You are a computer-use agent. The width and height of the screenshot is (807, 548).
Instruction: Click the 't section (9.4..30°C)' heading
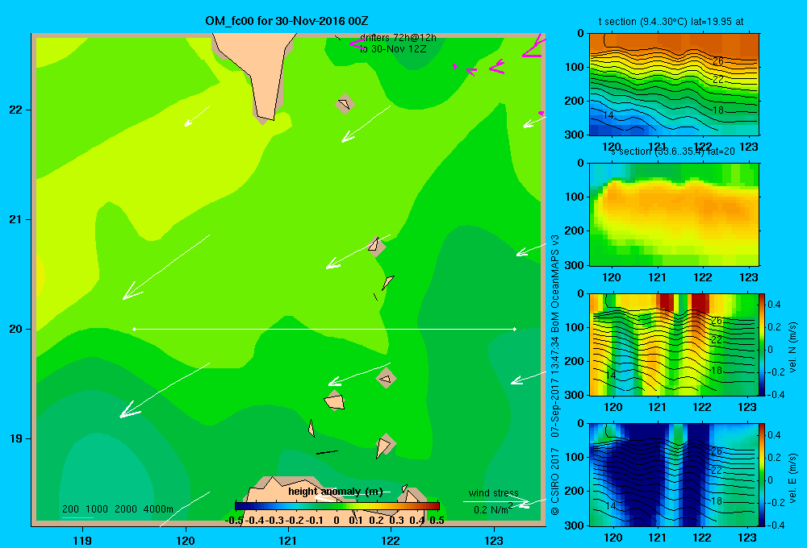tap(671, 22)
